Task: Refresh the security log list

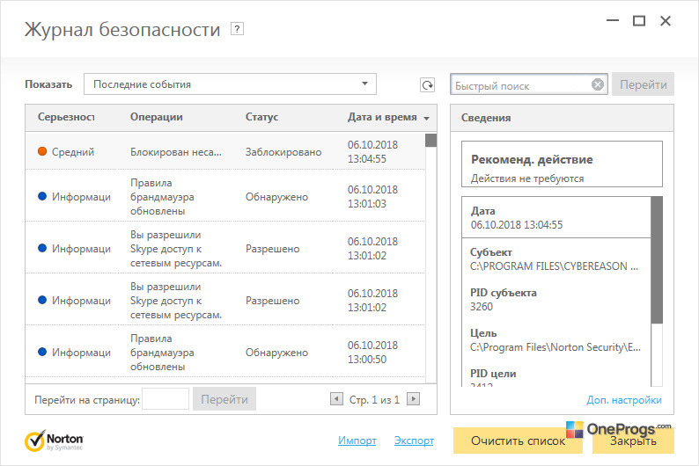Action: [427, 85]
